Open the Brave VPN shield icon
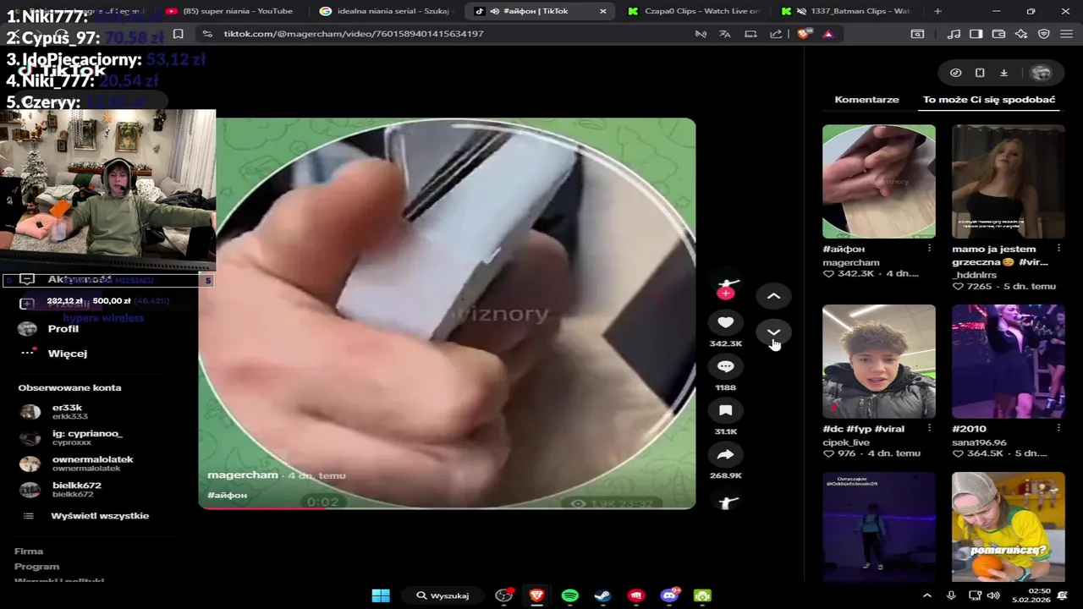This screenshot has width=1083, height=609. pos(1044,34)
